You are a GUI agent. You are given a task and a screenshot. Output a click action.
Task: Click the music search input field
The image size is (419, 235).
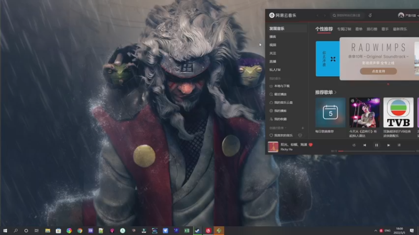click(x=347, y=16)
